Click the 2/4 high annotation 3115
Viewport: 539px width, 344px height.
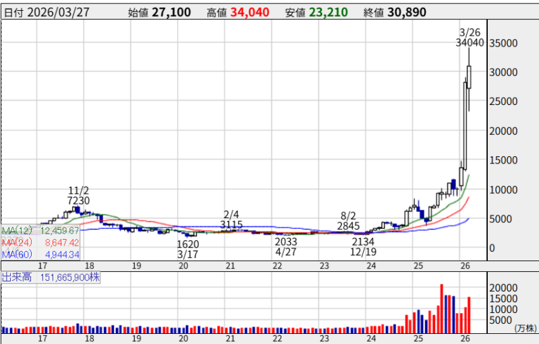coord(232,224)
